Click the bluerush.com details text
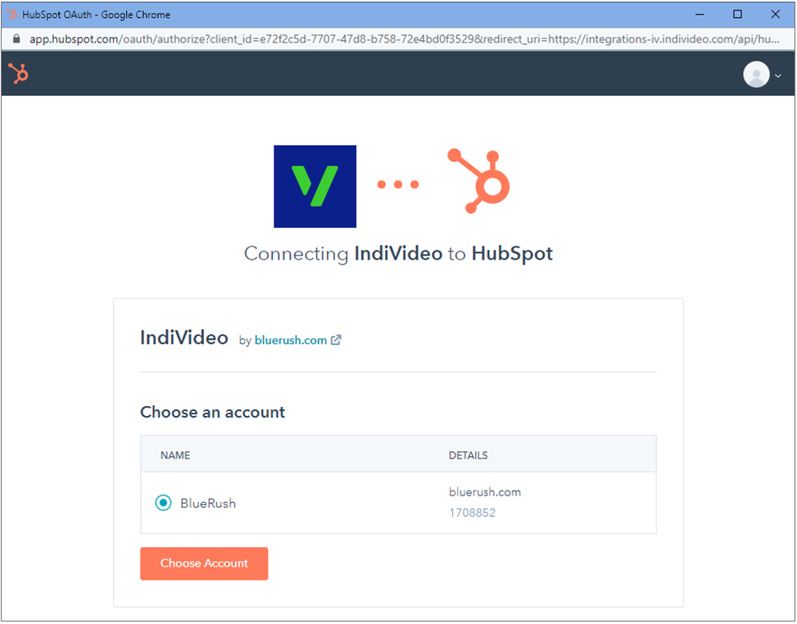 [484, 492]
